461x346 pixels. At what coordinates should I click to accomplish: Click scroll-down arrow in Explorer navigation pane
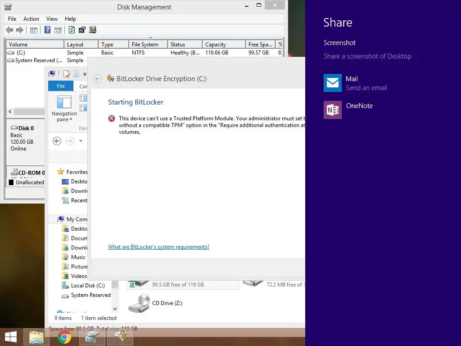tap(115, 309)
